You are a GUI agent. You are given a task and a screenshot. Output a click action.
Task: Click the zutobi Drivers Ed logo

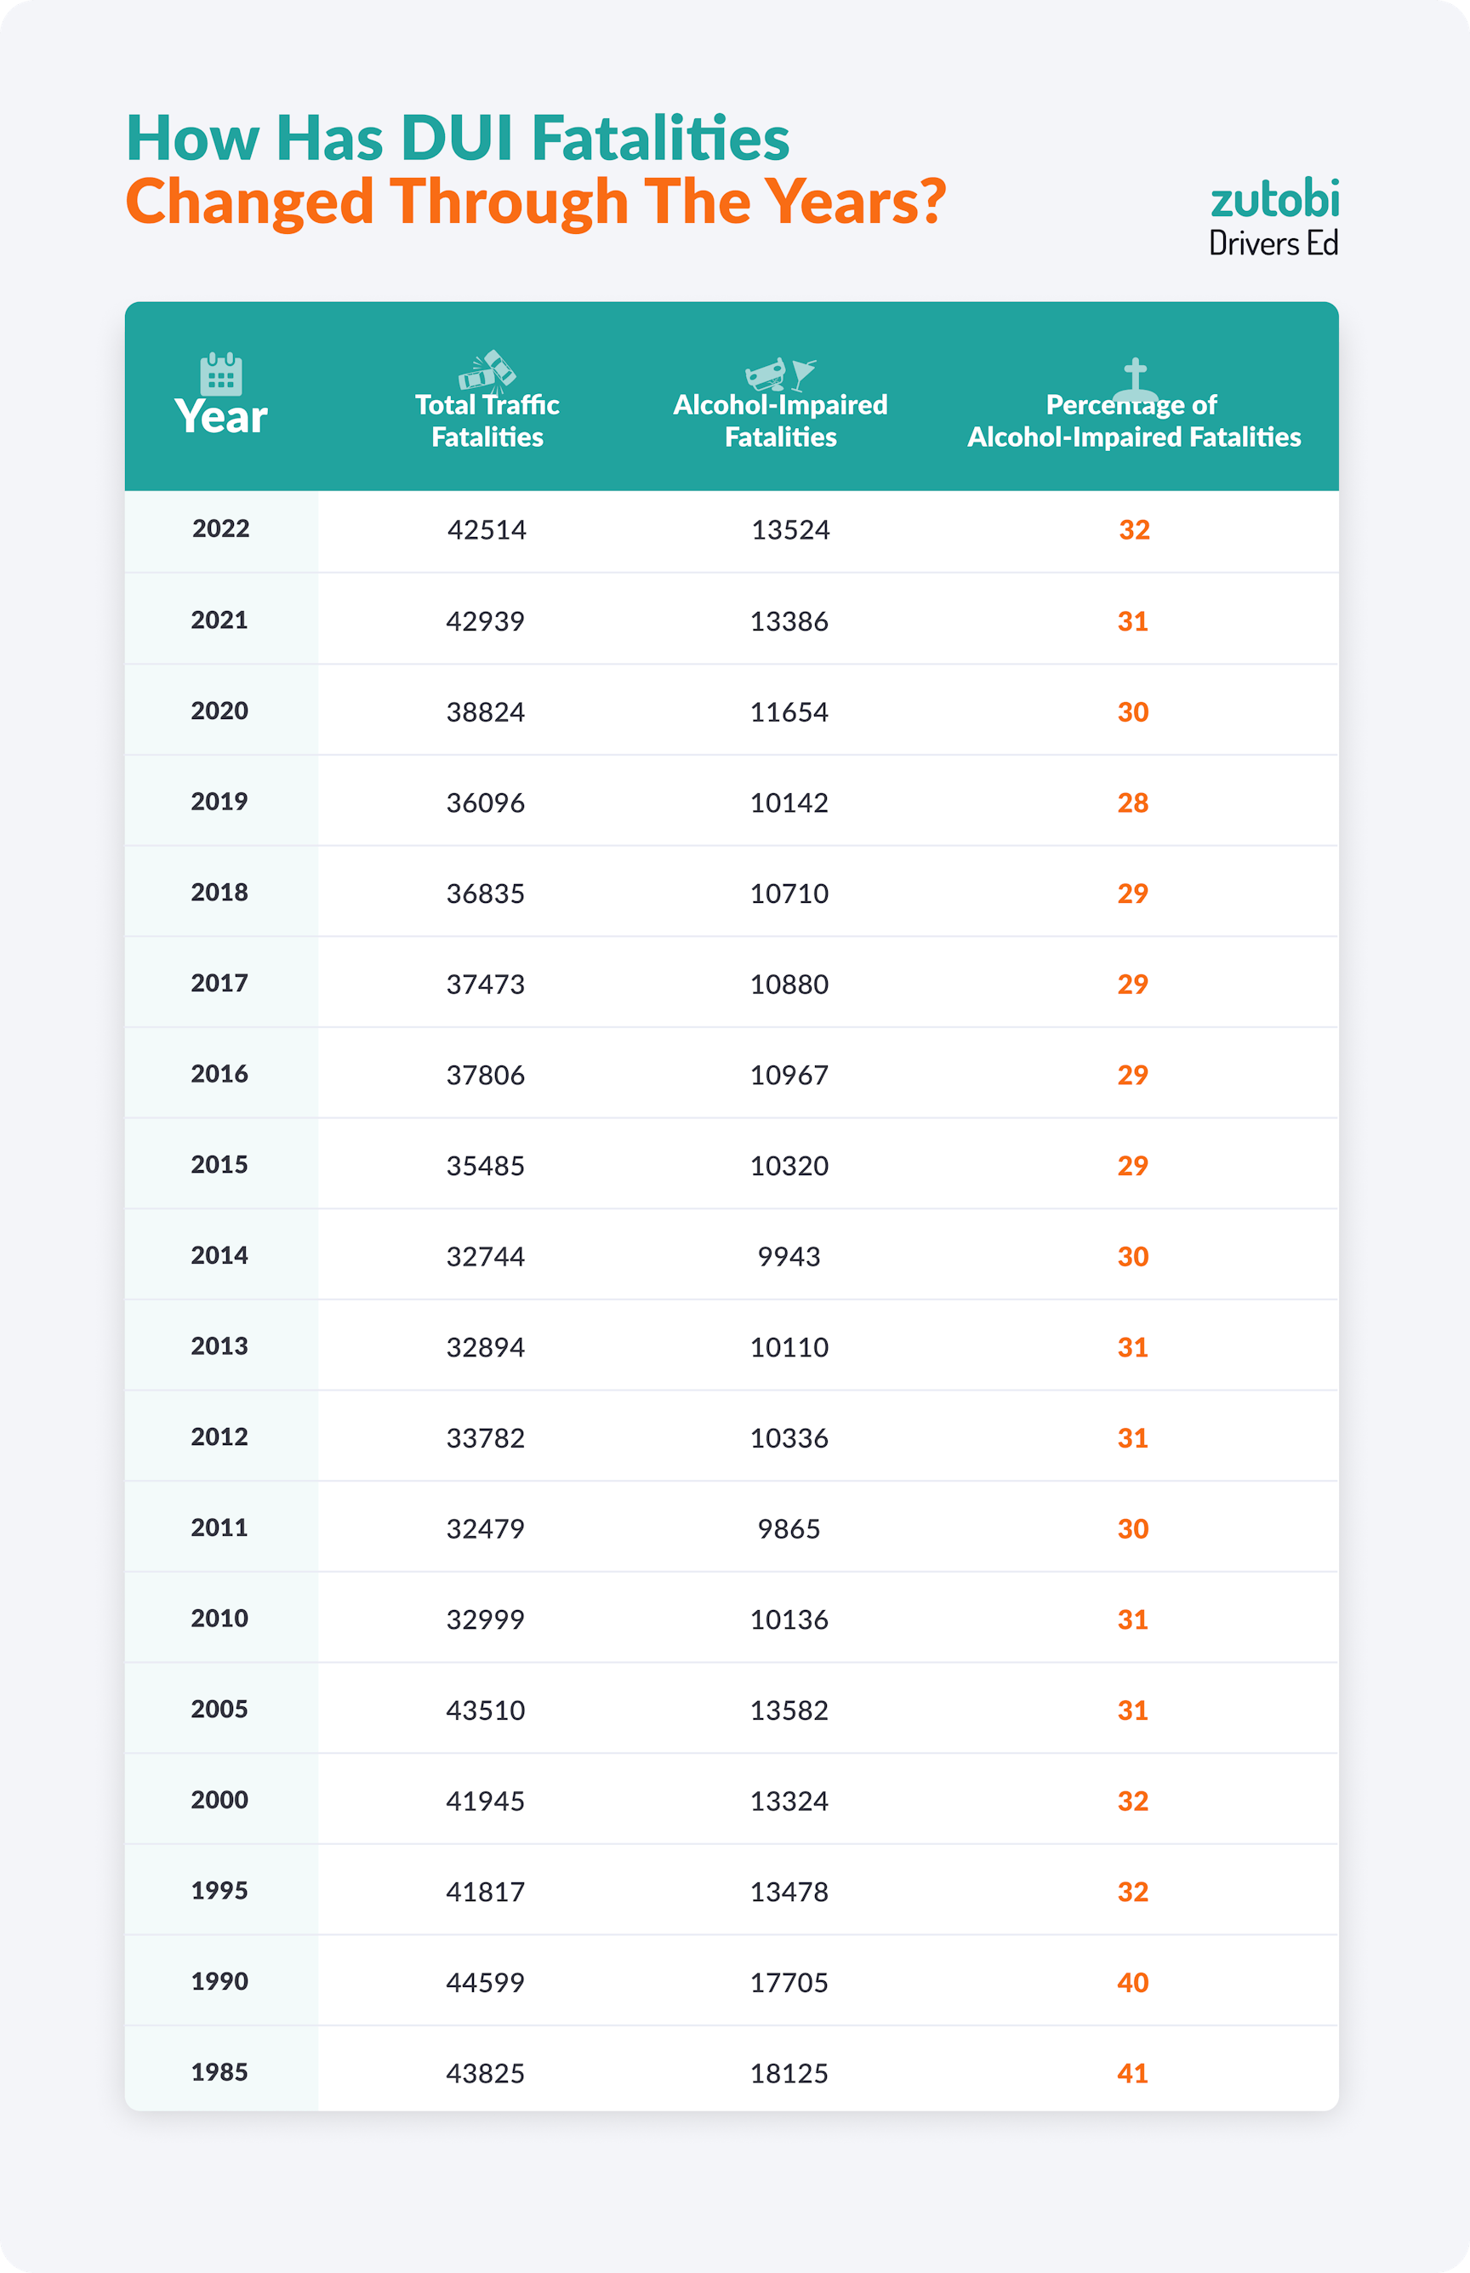(1273, 218)
